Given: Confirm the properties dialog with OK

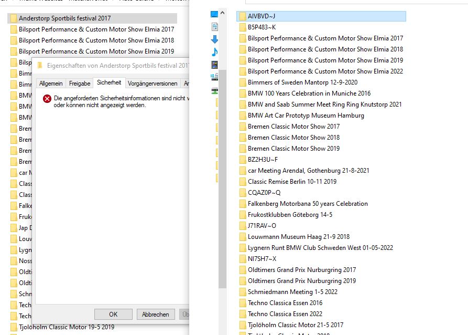Looking at the screenshot, I should [113, 315].
